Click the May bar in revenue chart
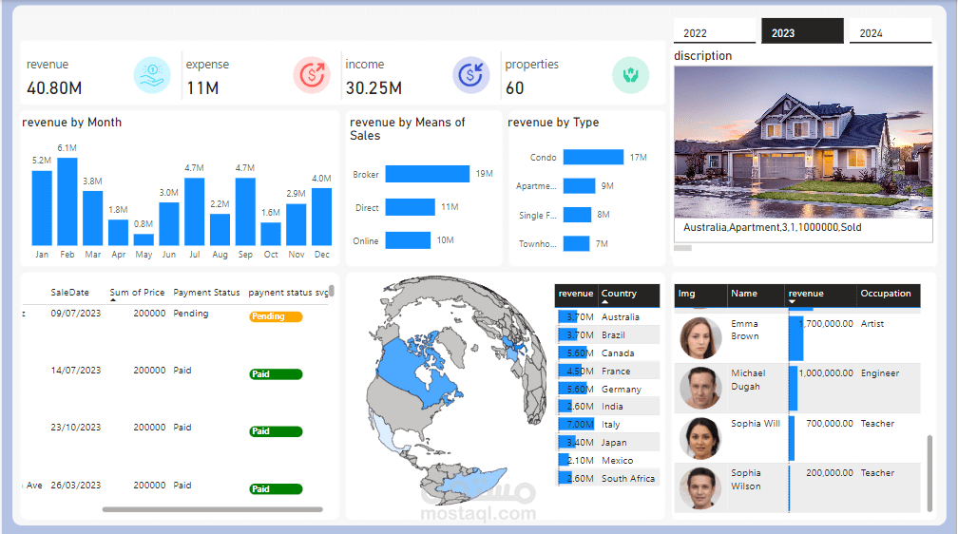Image resolution: width=958 pixels, height=534 pixels. (x=144, y=239)
